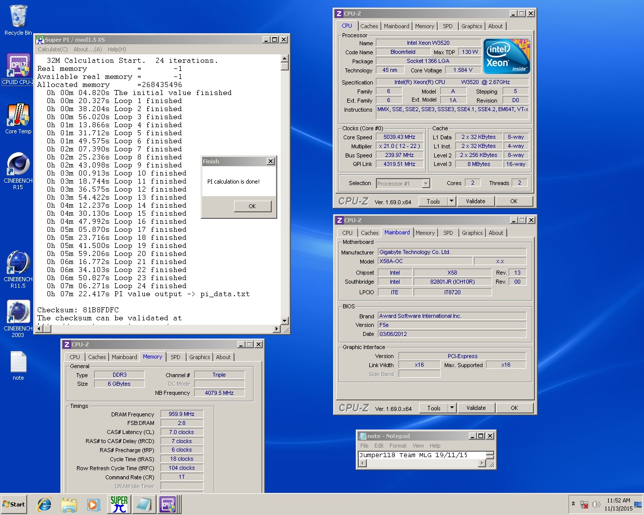Show hidden tray icons arrow

click(x=573, y=504)
